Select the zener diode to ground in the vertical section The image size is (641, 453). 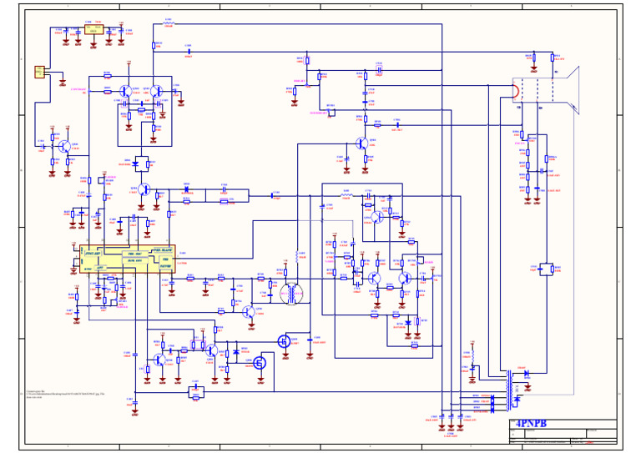(408, 323)
